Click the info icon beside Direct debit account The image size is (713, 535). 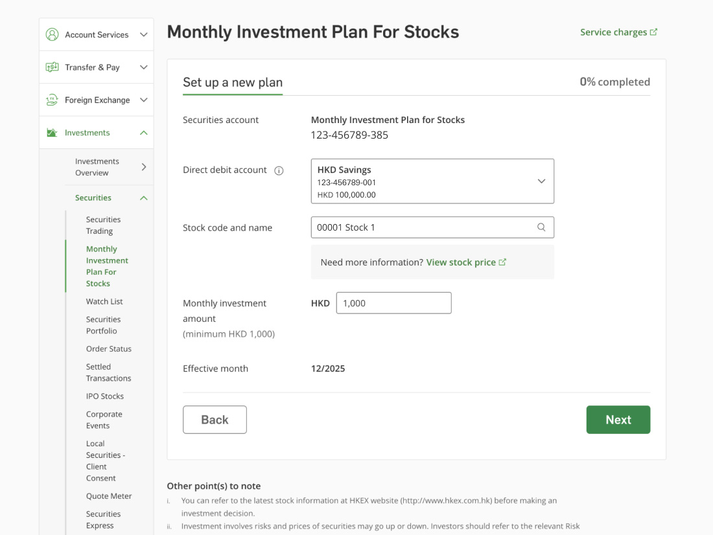(279, 170)
